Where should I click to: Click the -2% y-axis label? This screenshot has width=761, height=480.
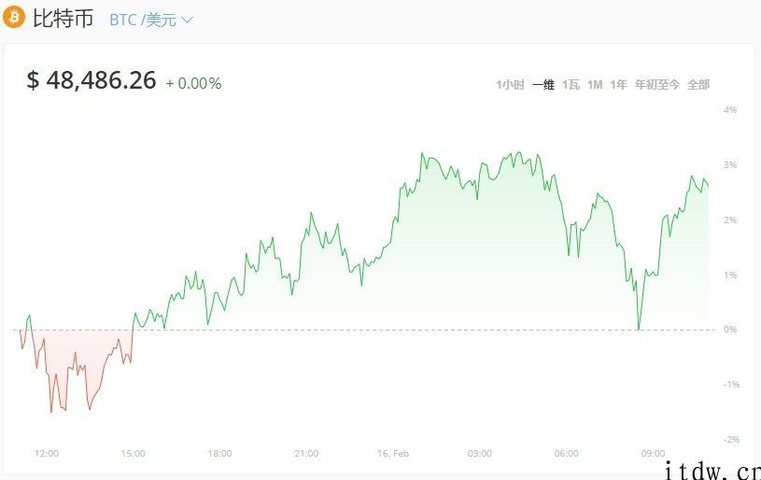[x=730, y=439]
